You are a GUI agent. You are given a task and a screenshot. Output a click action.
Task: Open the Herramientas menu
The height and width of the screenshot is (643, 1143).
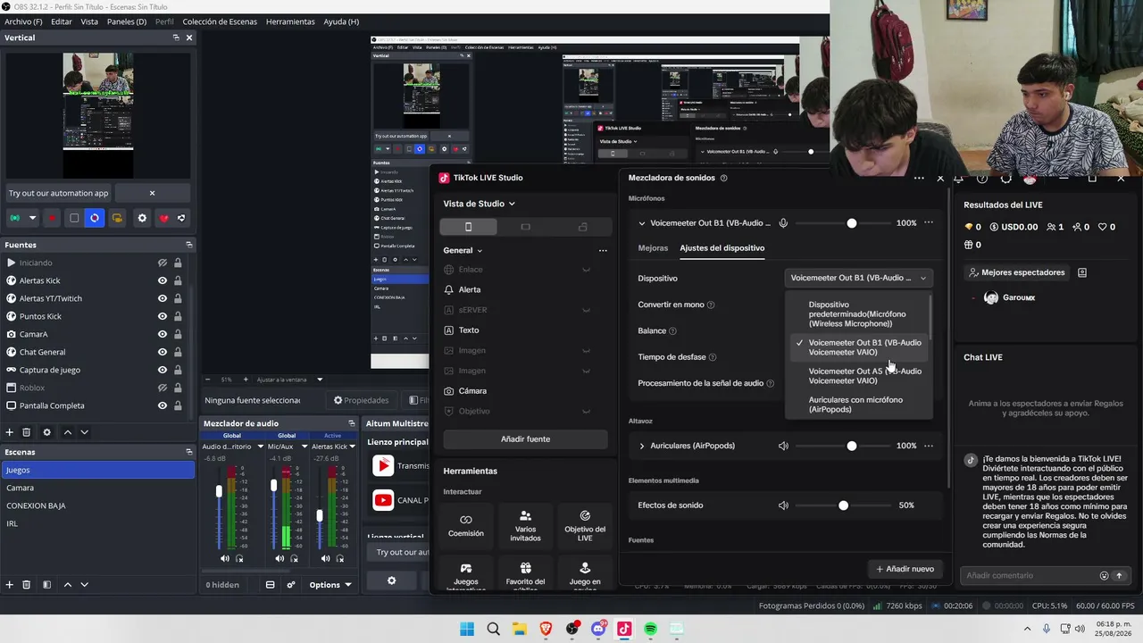290,21
